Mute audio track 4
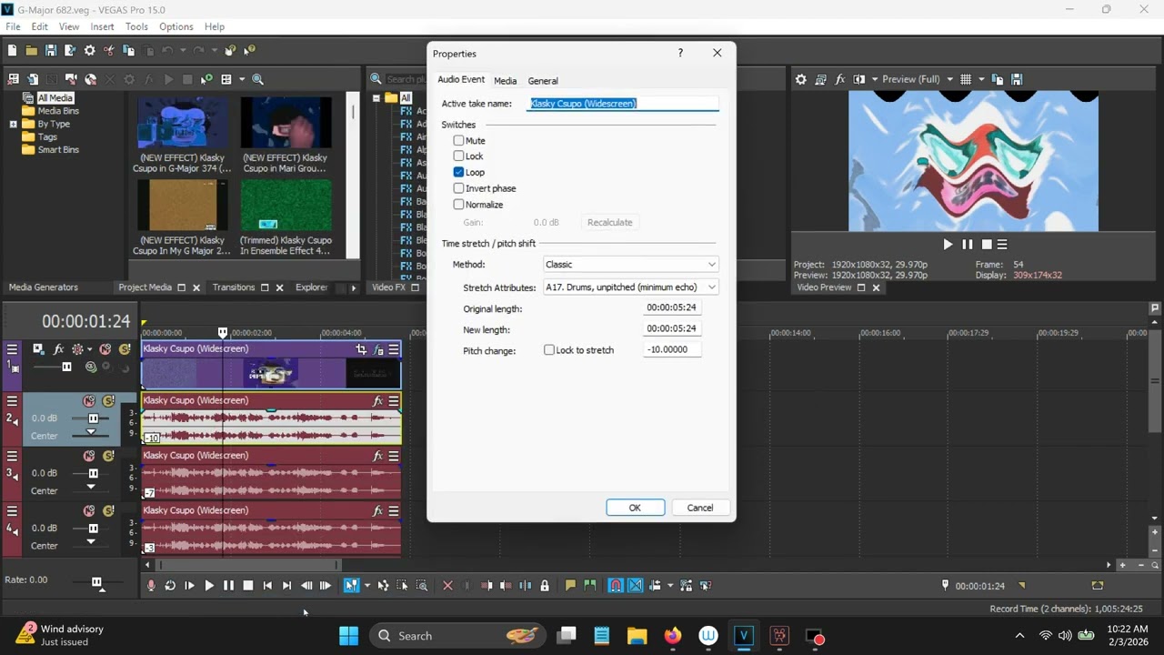Image resolution: width=1164 pixels, height=655 pixels. 89,511
